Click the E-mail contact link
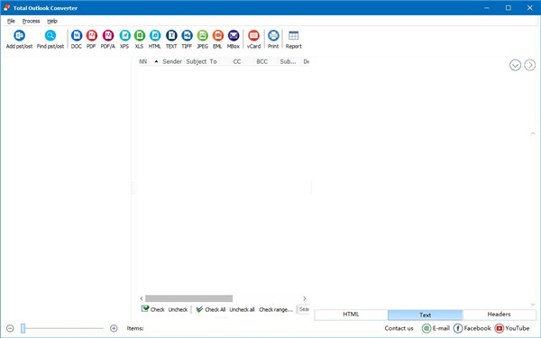This screenshot has width=541, height=338. click(x=436, y=328)
